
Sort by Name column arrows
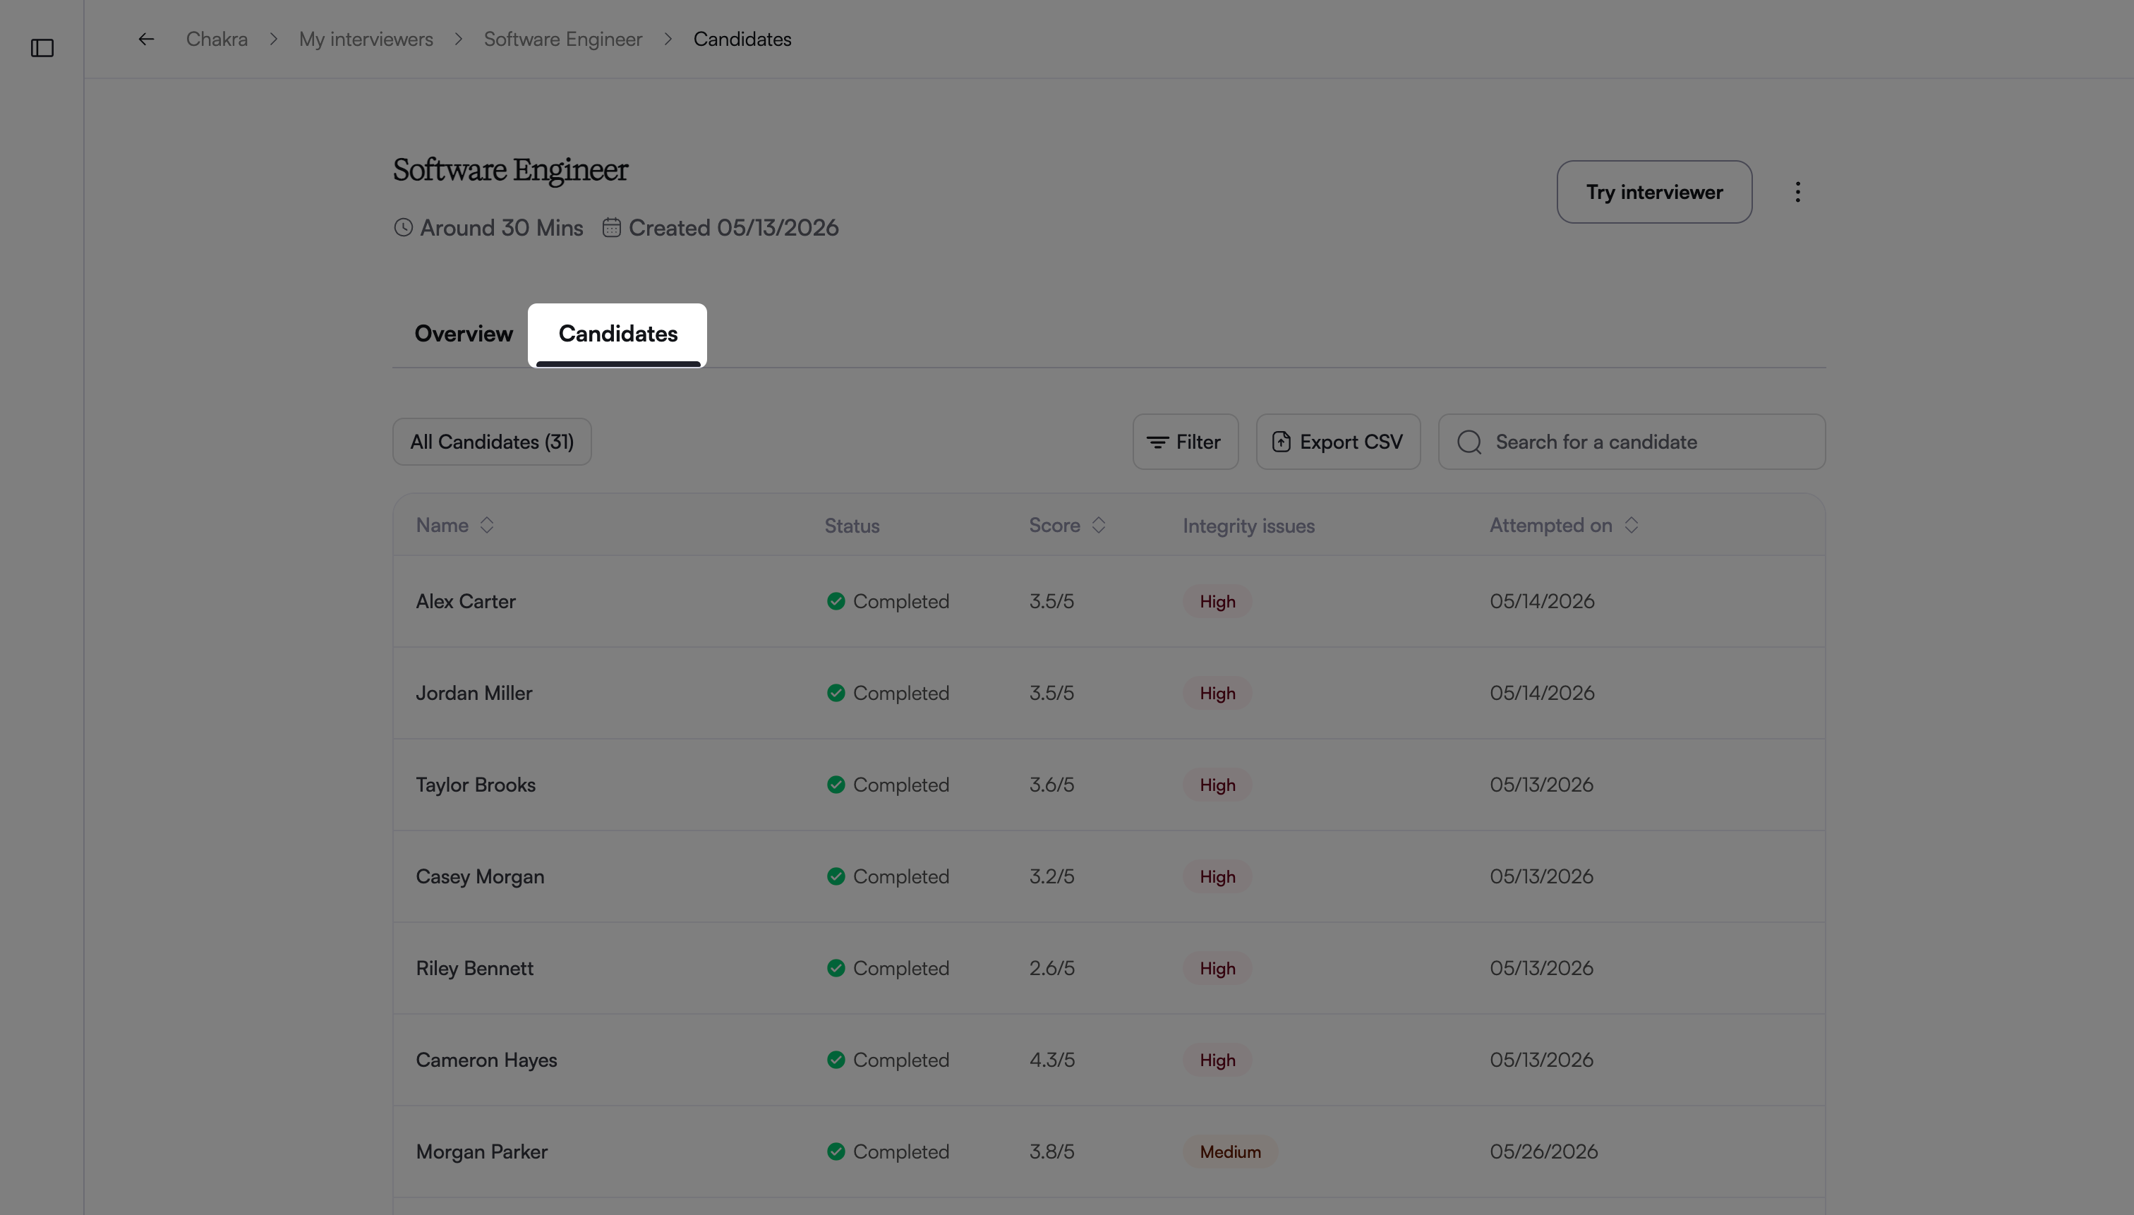pos(486,526)
